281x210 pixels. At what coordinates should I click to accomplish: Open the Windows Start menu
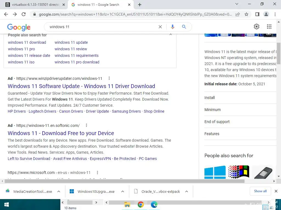(7, 205)
